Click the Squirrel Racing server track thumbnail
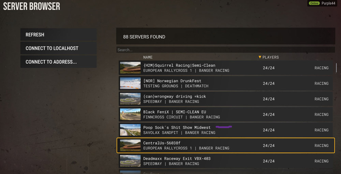Image resolution: width=341 pixels, height=174 pixels. coord(130,68)
